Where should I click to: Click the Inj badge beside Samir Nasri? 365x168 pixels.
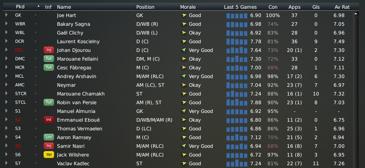point(49,146)
